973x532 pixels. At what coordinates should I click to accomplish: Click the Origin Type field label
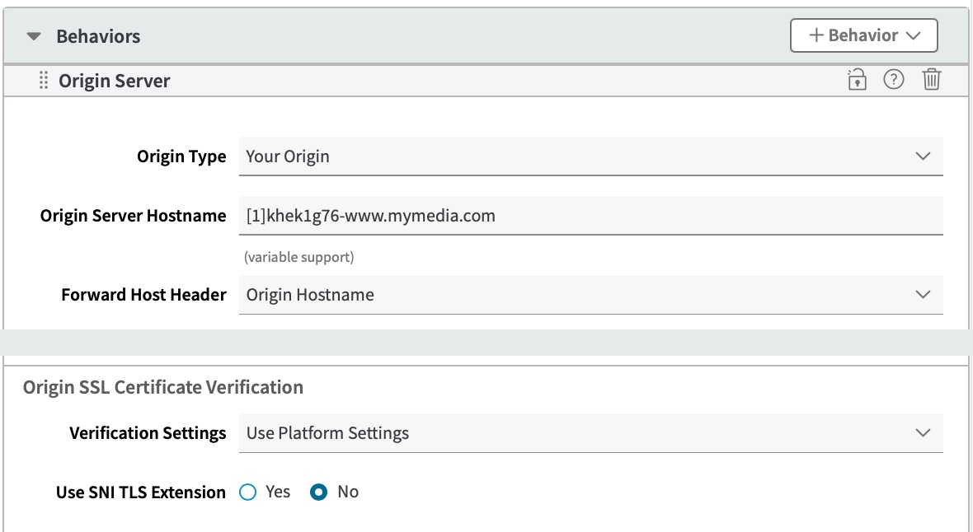(x=181, y=156)
